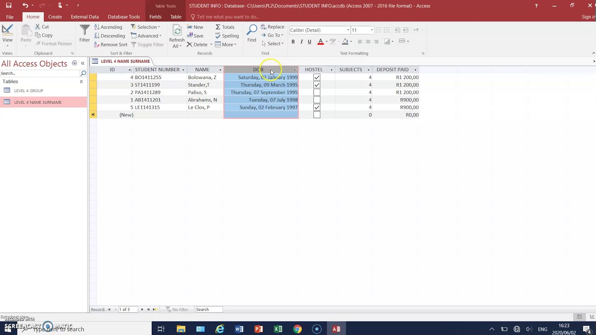Click the Copy command
This screenshot has width=596, height=335.
(44, 35)
